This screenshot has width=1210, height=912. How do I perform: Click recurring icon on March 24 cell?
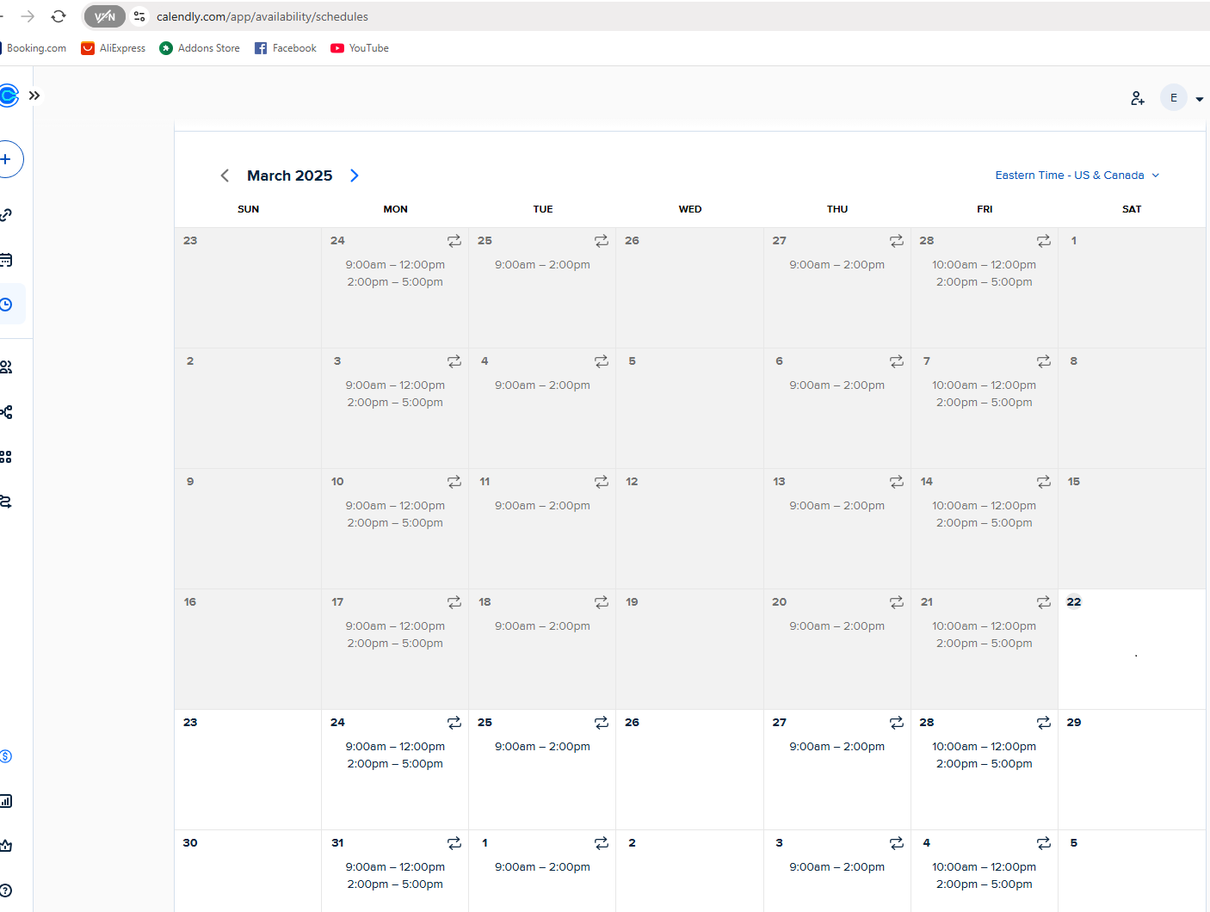454,723
